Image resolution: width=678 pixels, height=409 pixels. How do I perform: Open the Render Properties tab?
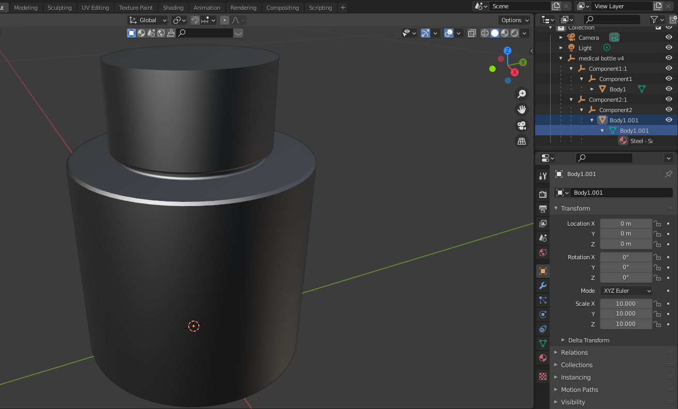542,194
